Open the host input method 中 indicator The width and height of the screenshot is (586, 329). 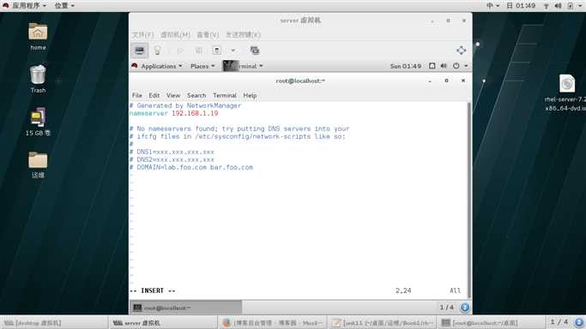click(x=492, y=6)
